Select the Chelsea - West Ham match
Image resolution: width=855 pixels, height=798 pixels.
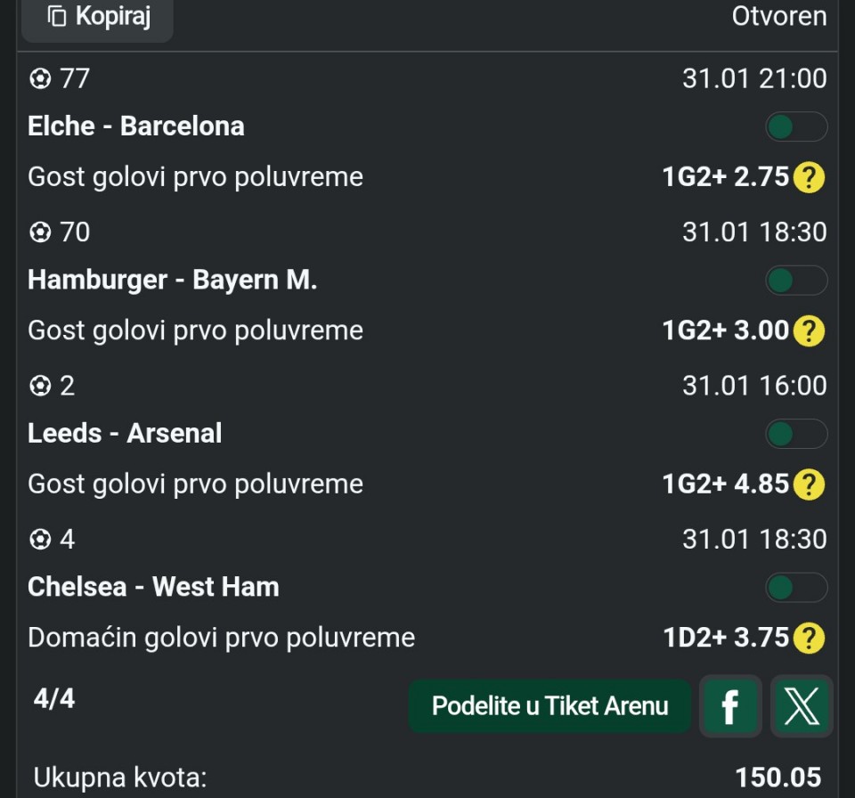[x=153, y=587]
